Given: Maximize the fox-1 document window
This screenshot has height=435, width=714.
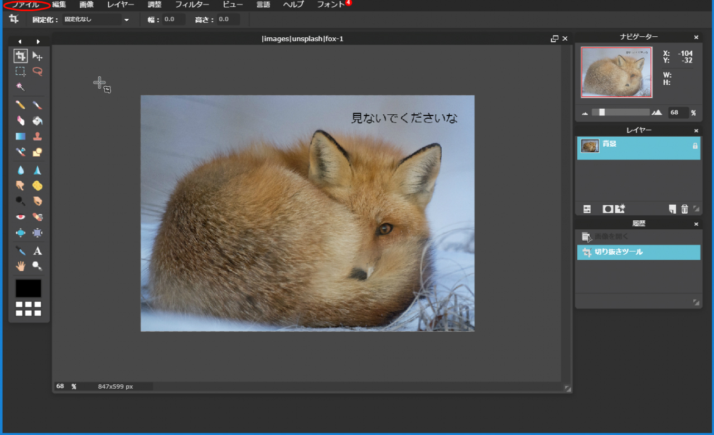Looking at the screenshot, I should pos(554,38).
